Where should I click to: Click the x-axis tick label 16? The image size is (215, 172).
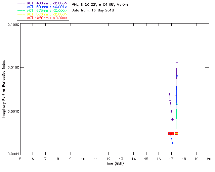click(159, 159)
